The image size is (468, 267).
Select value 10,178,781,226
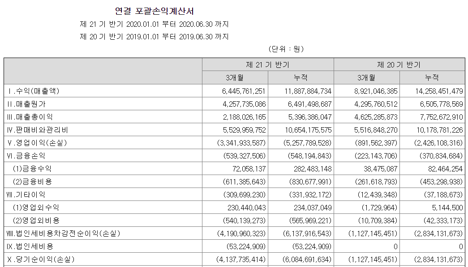(x=440, y=130)
